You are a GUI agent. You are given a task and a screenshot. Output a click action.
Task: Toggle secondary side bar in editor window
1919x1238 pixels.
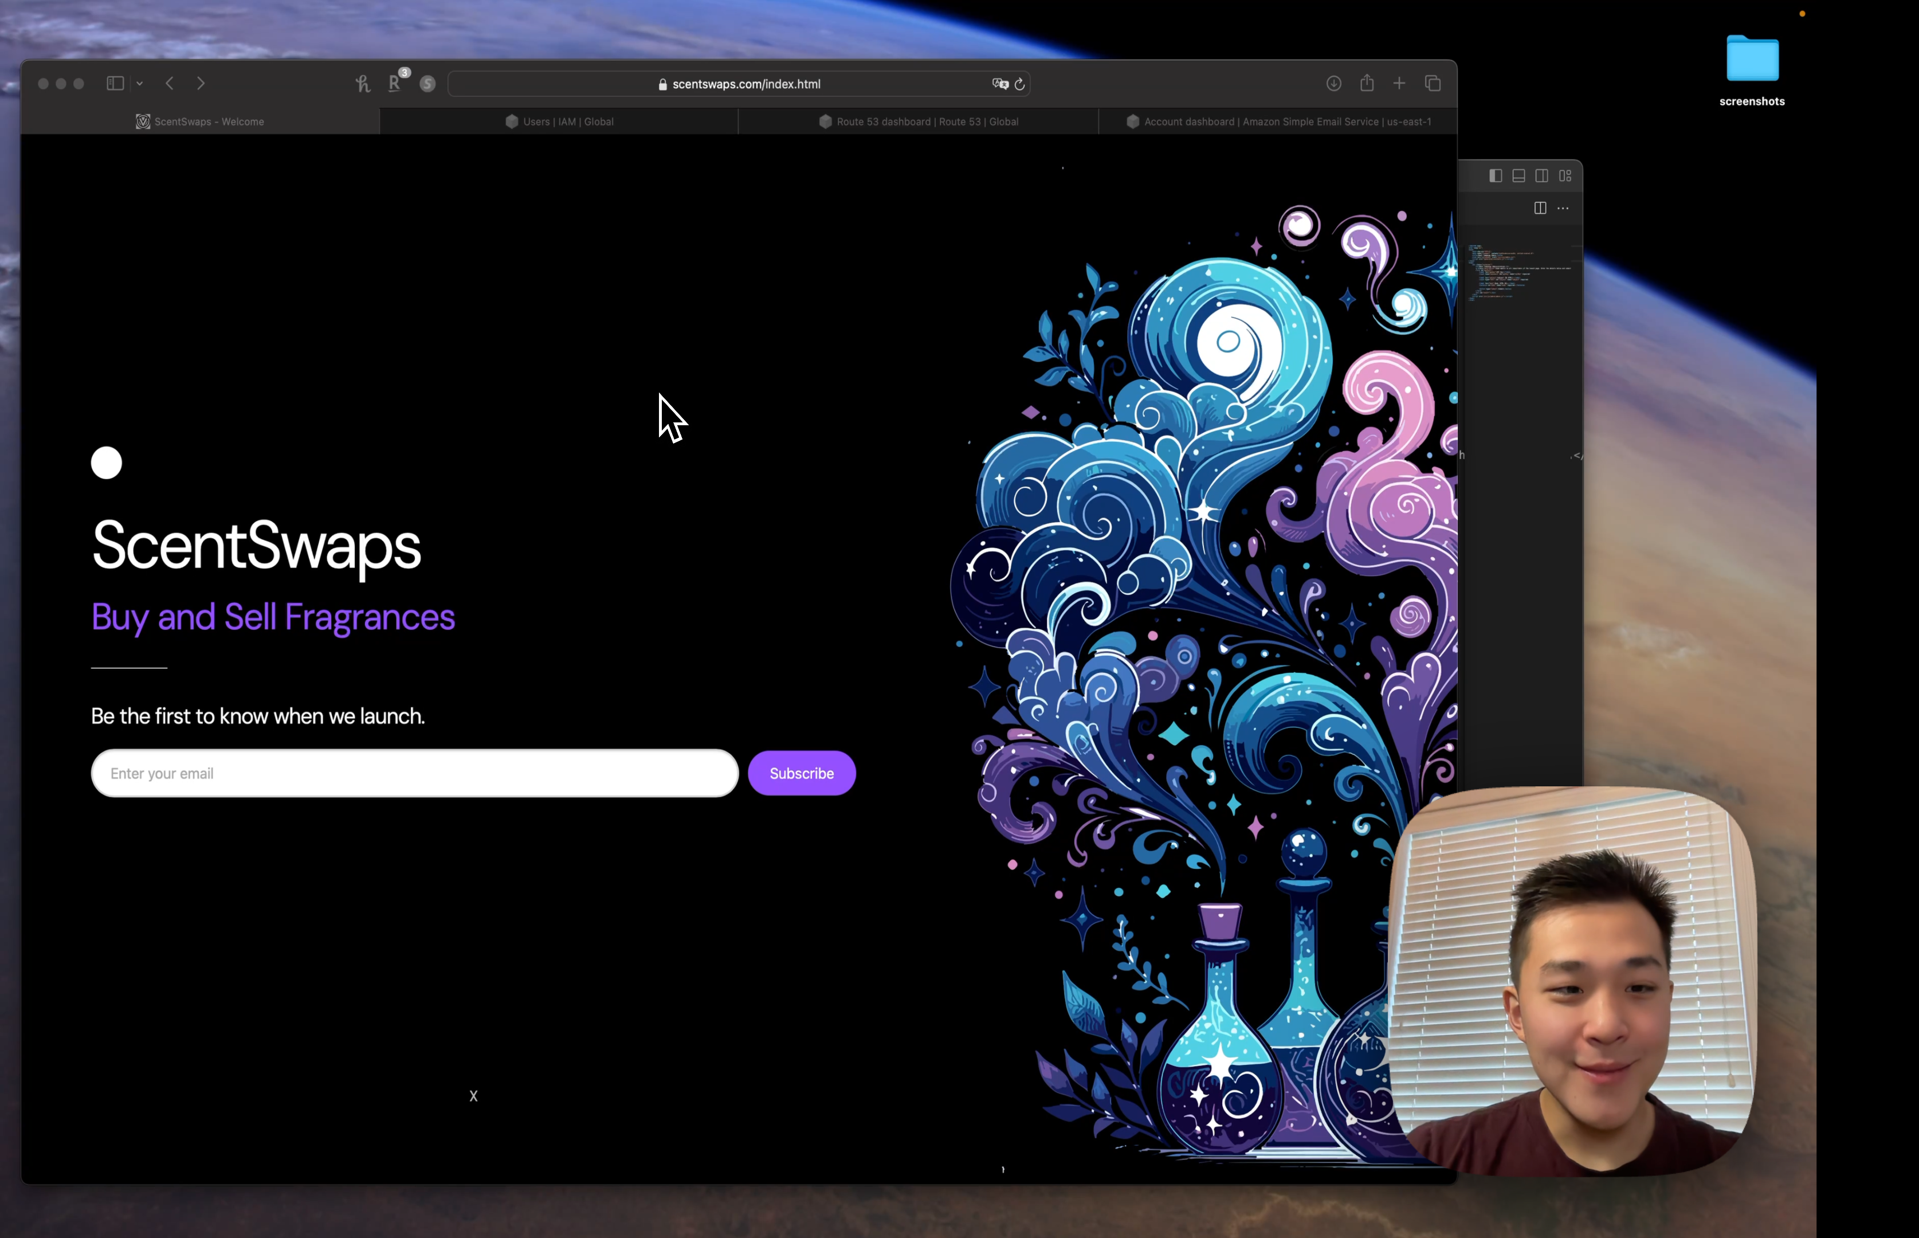tap(1542, 176)
